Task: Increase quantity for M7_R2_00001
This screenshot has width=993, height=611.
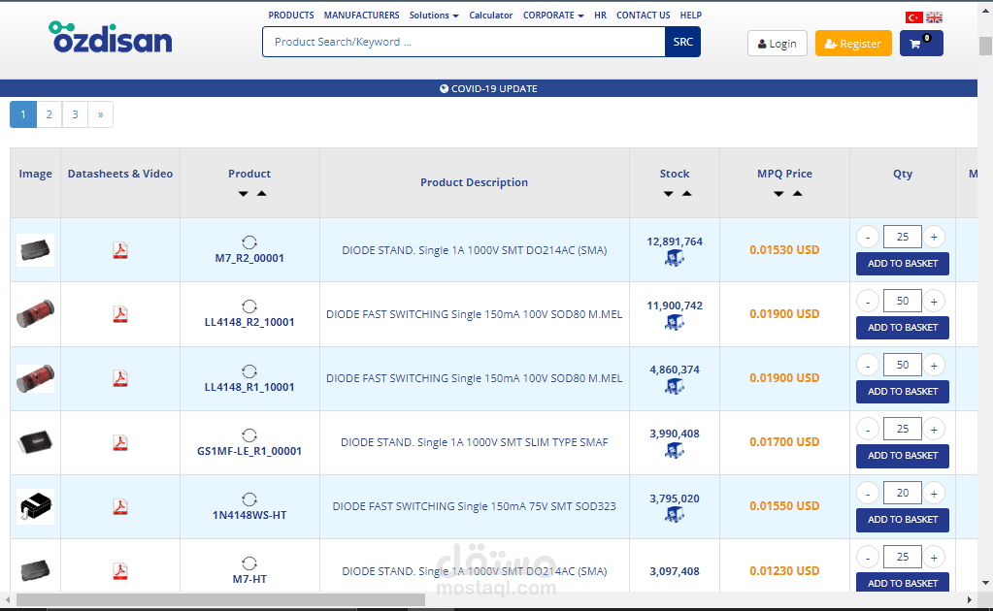Action: click(934, 238)
